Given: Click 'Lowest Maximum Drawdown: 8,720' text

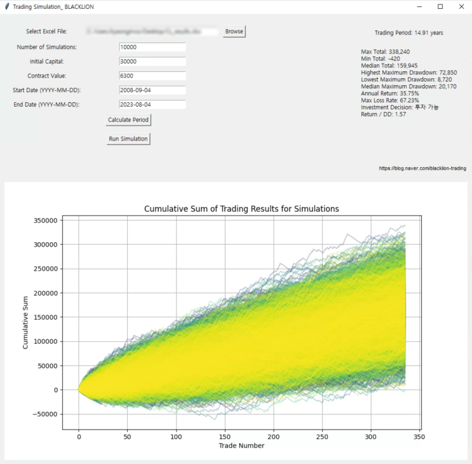Looking at the screenshot, I should (407, 79).
